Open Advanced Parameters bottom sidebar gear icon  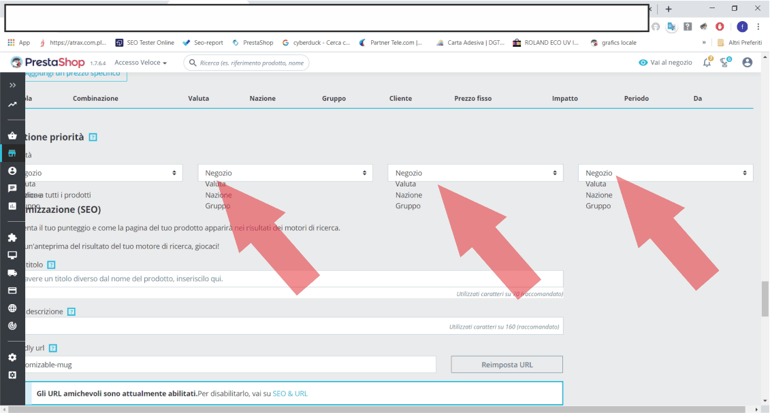[x=12, y=375]
